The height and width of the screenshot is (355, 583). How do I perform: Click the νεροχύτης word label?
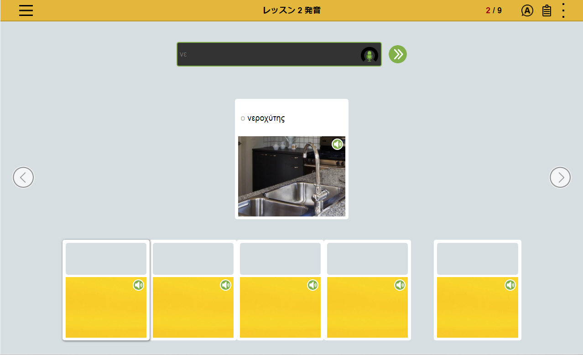tap(266, 118)
